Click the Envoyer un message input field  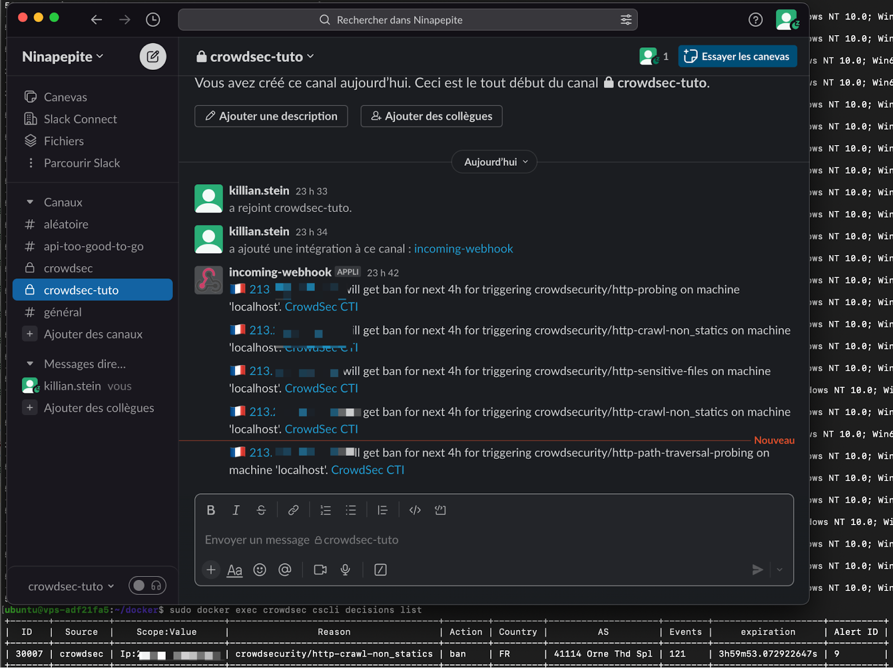tap(494, 540)
